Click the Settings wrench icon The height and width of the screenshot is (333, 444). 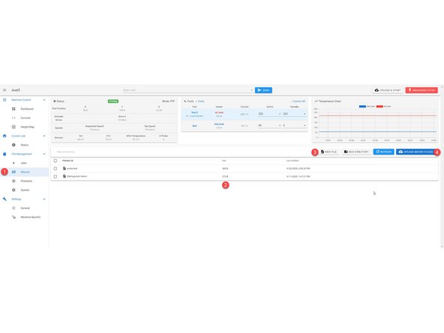(4, 199)
